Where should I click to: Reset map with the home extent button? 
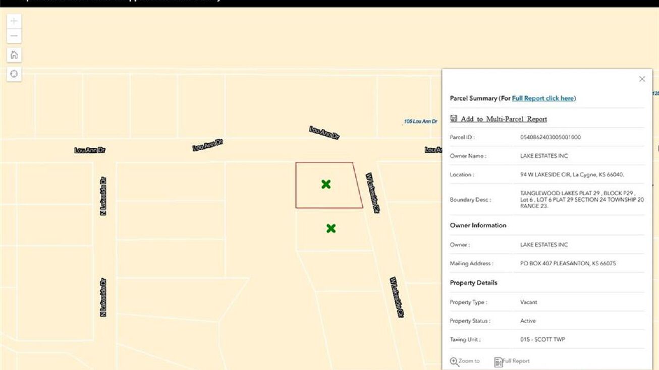click(x=14, y=55)
